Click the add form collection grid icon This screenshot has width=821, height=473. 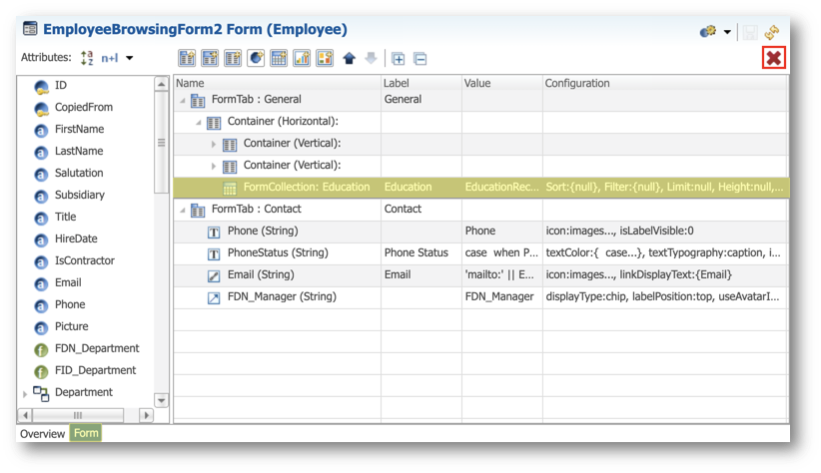tap(279, 58)
